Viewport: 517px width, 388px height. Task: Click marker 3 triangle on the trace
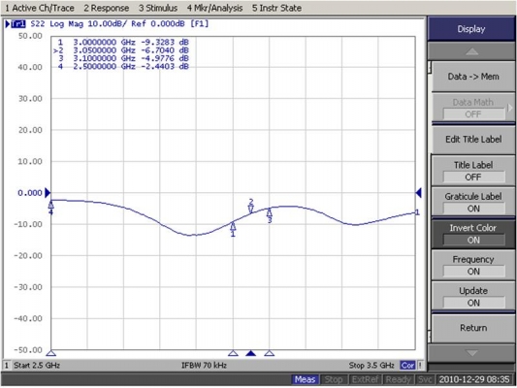tap(270, 212)
